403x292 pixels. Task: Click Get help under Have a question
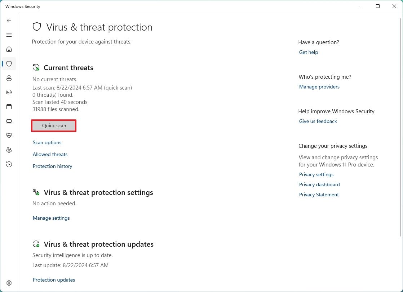click(308, 52)
